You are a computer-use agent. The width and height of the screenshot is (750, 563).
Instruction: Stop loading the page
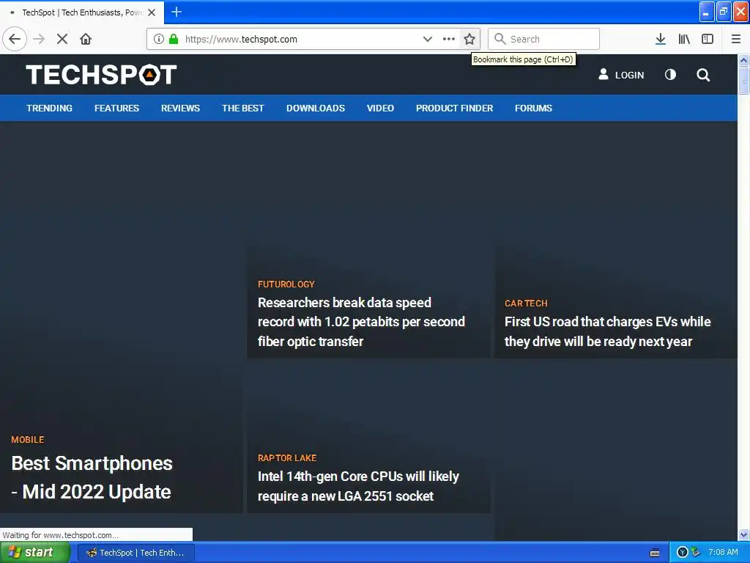coord(62,39)
